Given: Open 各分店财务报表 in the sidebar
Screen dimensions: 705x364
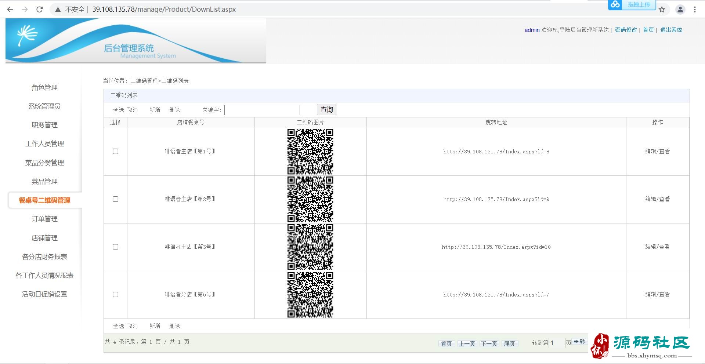Looking at the screenshot, I should coord(44,256).
